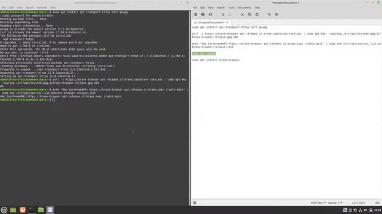Switch to text editor taskbar item
The width and height of the screenshot is (382, 214).
(50, 210)
